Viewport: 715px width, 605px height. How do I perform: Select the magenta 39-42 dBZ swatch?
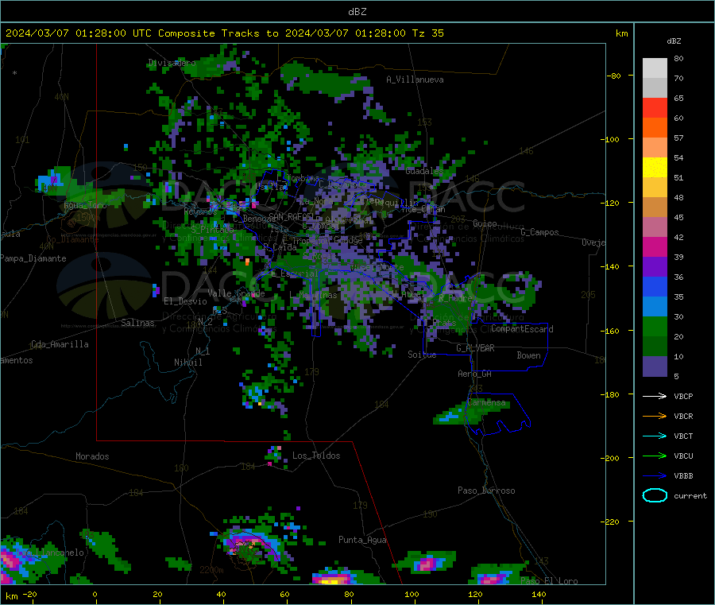[x=655, y=246]
